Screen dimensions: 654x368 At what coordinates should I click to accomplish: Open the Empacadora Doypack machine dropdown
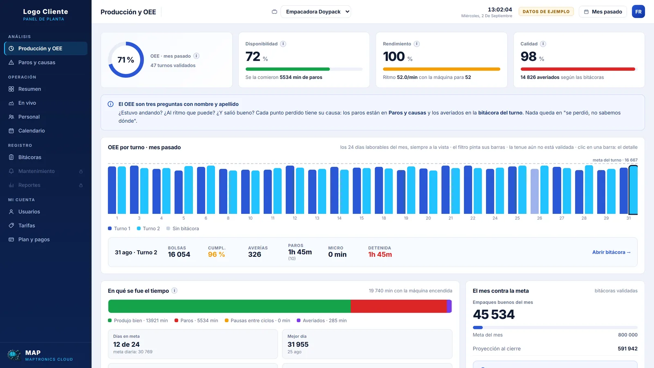click(317, 12)
